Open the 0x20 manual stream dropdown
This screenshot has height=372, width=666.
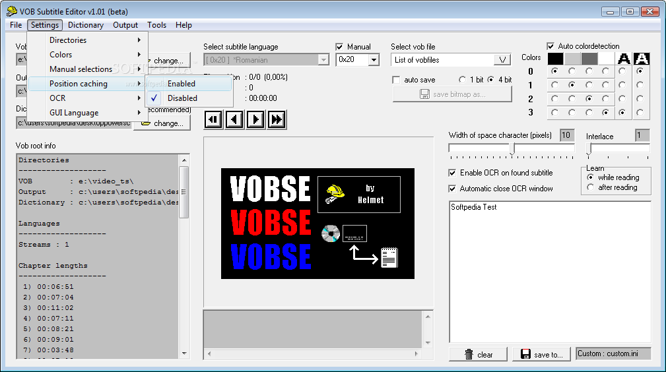pyautogui.click(x=374, y=60)
